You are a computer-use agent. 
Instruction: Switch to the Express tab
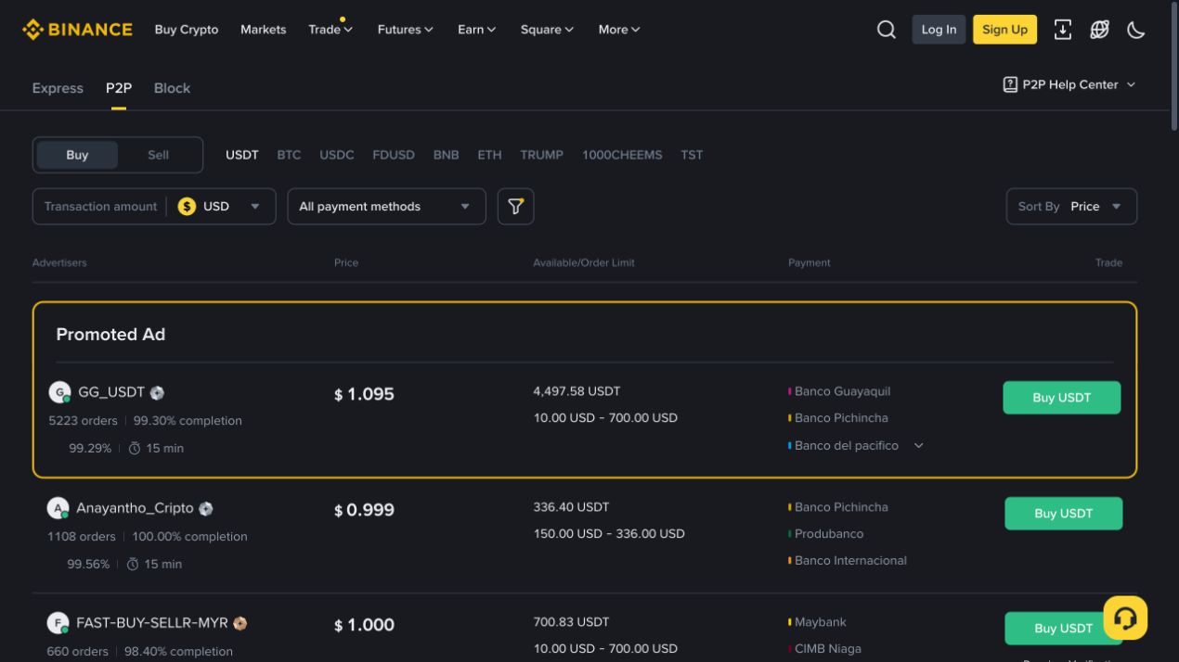[x=58, y=88]
